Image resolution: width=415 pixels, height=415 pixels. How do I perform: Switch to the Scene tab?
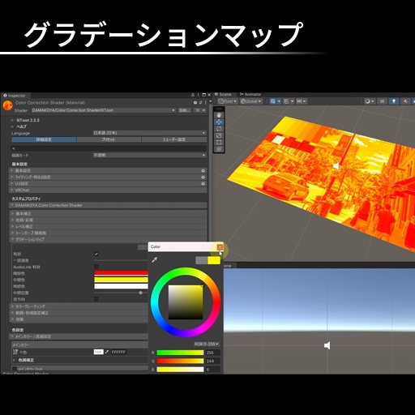pyautogui.click(x=225, y=95)
